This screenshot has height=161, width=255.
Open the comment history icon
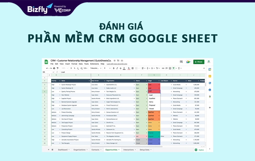pyautogui.click(x=181, y=62)
